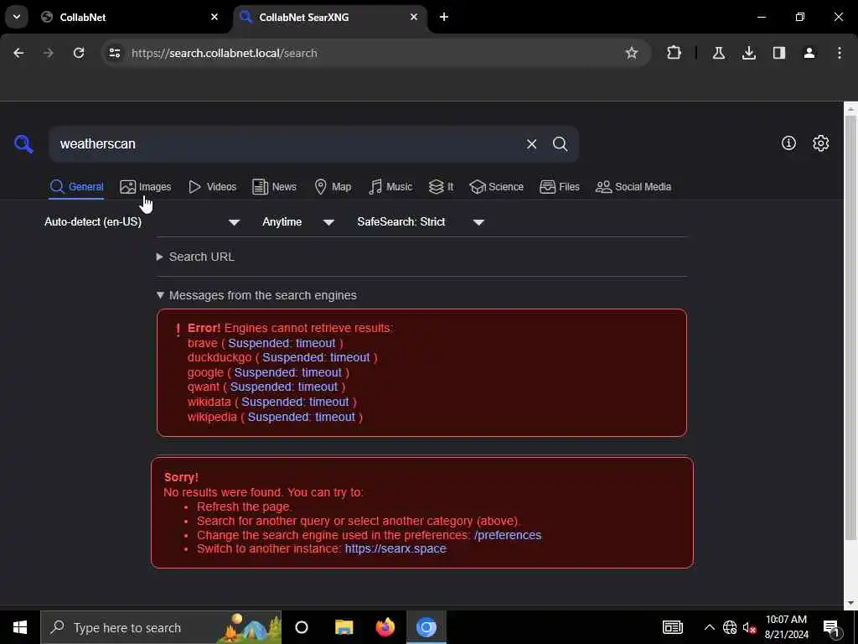858x644 pixels.
Task: Click the Chromium taskbar icon
Action: [426, 627]
